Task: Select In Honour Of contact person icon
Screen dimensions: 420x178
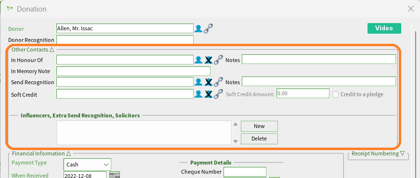Action: click(198, 60)
